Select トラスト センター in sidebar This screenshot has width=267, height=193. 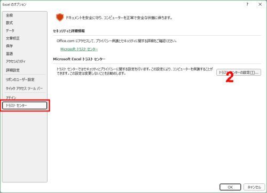click(x=25, y=106)
